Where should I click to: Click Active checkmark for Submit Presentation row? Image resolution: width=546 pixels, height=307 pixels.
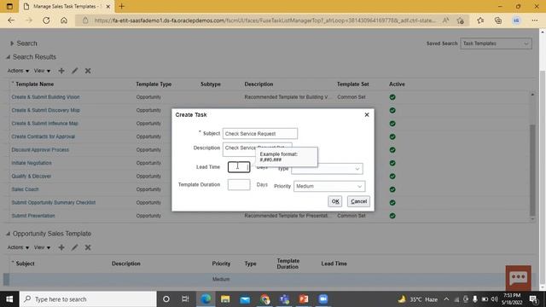pyautogui.click(x=392, y=216)
